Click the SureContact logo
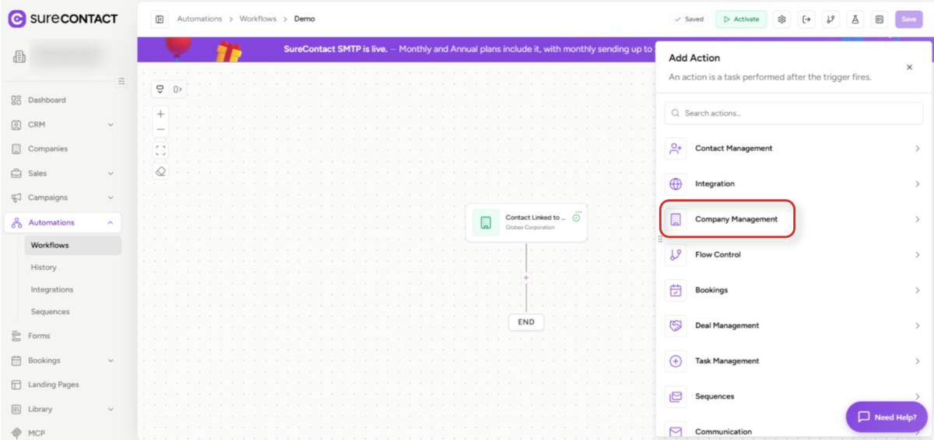 [64, 19]
